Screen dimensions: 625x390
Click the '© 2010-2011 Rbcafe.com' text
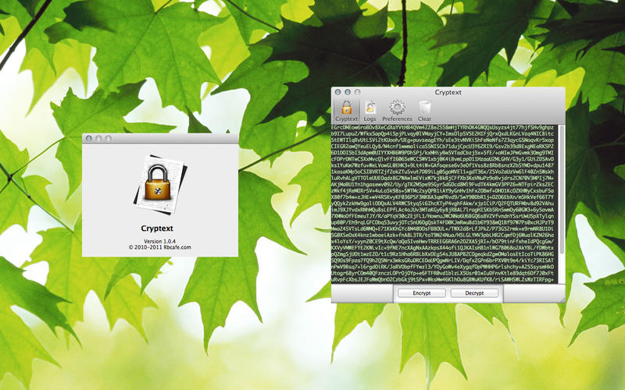(x=160, y=247)
